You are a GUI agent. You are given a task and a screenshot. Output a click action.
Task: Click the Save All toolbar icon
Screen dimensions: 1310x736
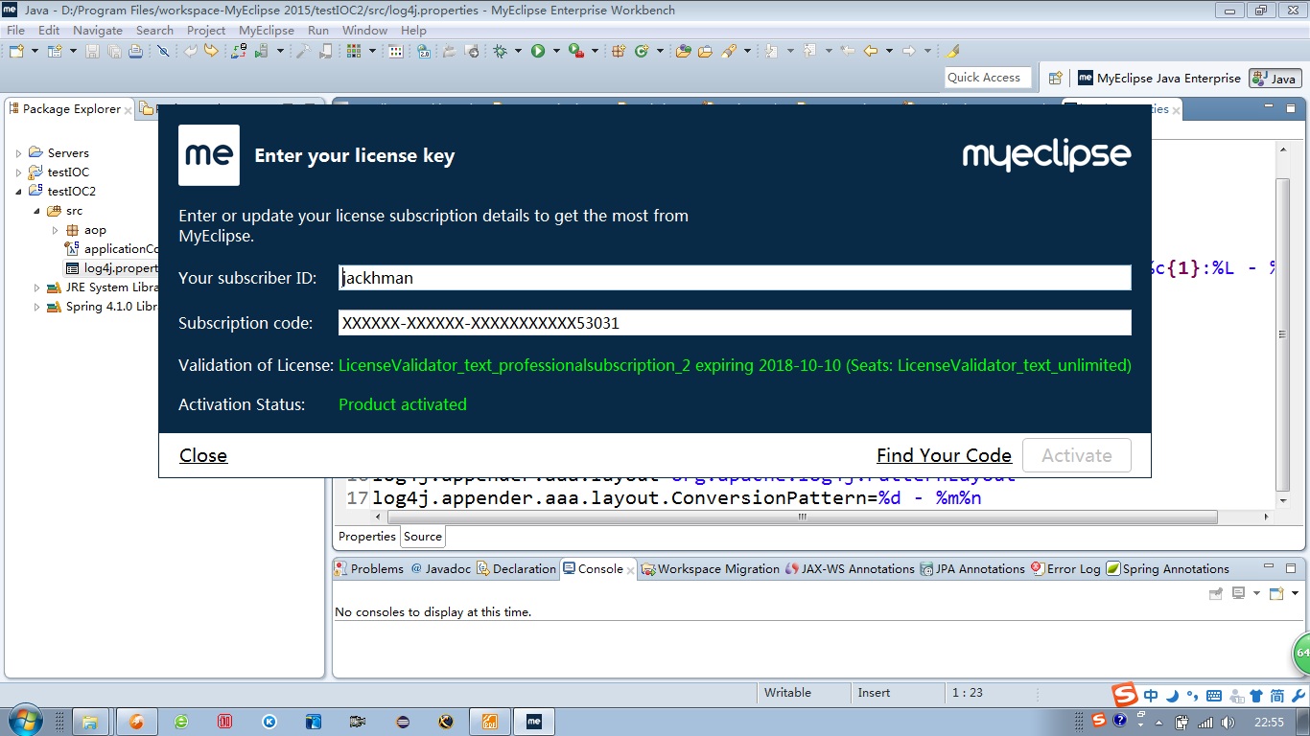point(114,51)
